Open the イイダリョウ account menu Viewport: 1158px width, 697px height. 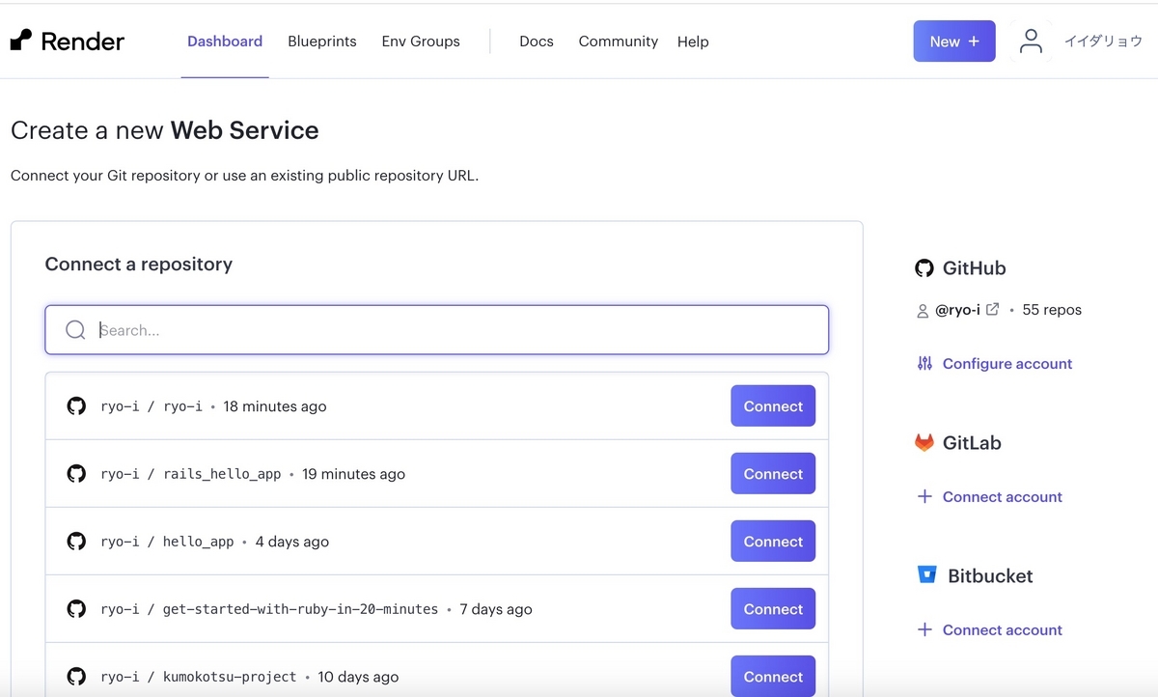(x=1103, y=42)
